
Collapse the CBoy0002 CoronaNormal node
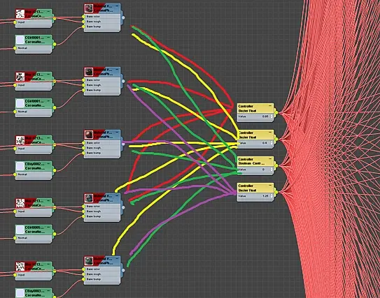(x=48, y=163)
